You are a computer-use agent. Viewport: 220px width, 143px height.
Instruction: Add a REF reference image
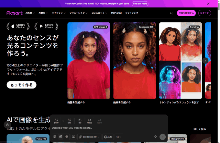tap(80, 121)
